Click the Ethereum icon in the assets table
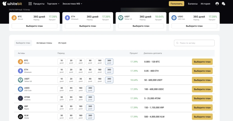 tap(20, 71)
